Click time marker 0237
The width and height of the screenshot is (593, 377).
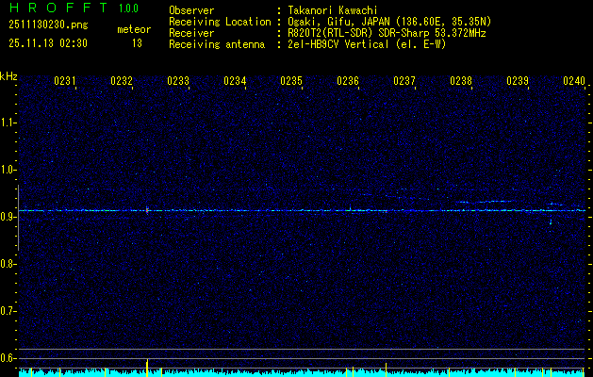click(x=404, y=80)
